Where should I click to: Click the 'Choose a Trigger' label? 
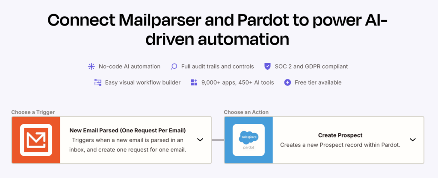tap(33, 112)
